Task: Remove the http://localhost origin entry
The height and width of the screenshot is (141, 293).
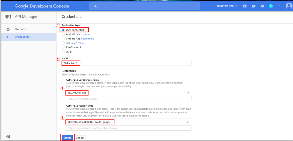Action: tap(188, 93)
